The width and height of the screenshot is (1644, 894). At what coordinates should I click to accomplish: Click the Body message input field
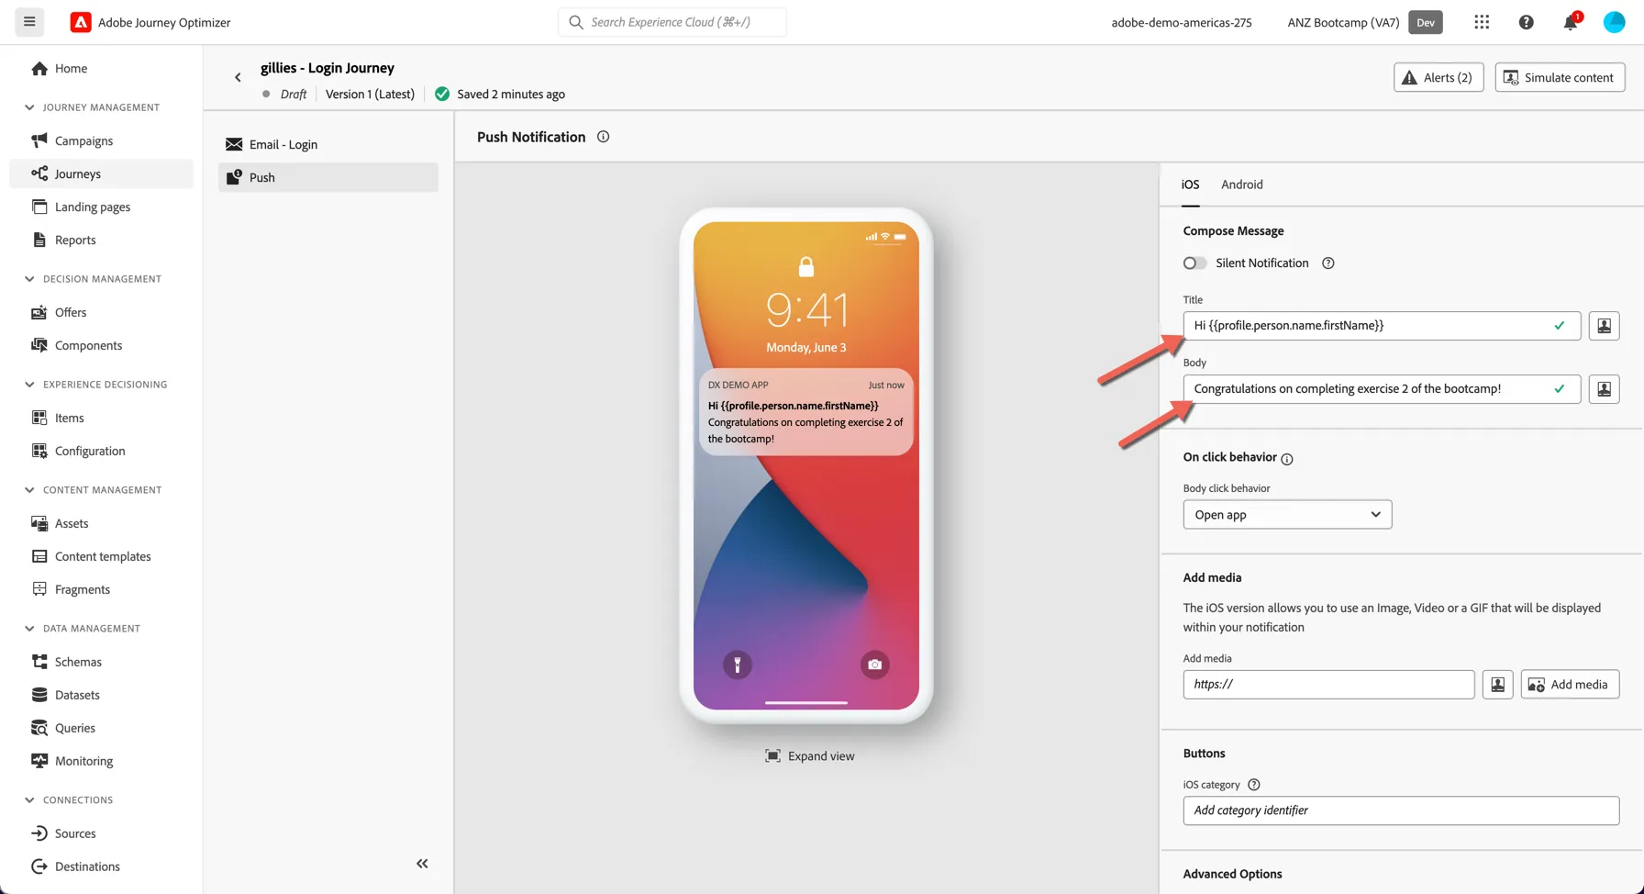pyautogui.click(x=1382, y=389)
